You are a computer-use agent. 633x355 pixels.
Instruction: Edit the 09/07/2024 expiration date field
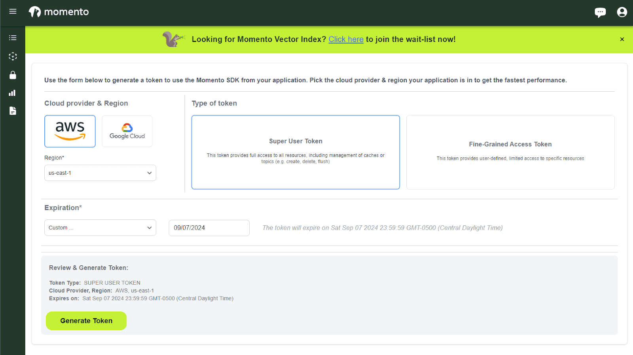(209, 228)
